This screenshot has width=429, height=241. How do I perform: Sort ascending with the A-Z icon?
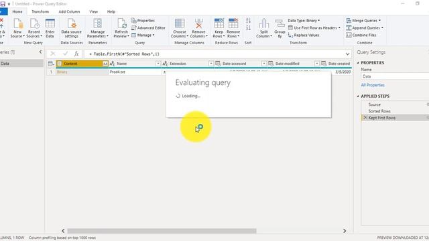[x=248, y=21]
